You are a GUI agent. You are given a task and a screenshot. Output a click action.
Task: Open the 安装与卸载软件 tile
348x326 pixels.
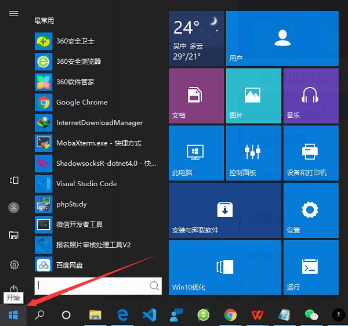(x=224, y=209)
